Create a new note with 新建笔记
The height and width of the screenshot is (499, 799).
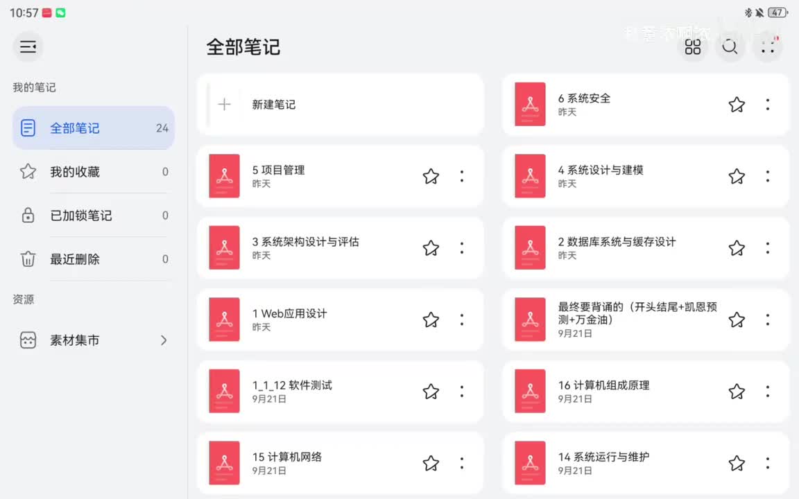[341, 105]
